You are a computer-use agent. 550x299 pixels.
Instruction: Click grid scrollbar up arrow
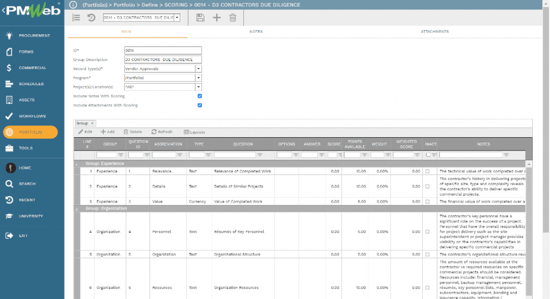coord(529,164)
